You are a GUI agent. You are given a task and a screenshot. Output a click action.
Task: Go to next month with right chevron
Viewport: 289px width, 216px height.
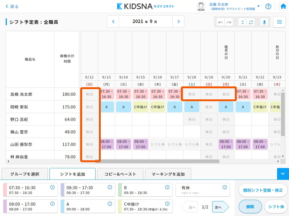pos(178,22)
